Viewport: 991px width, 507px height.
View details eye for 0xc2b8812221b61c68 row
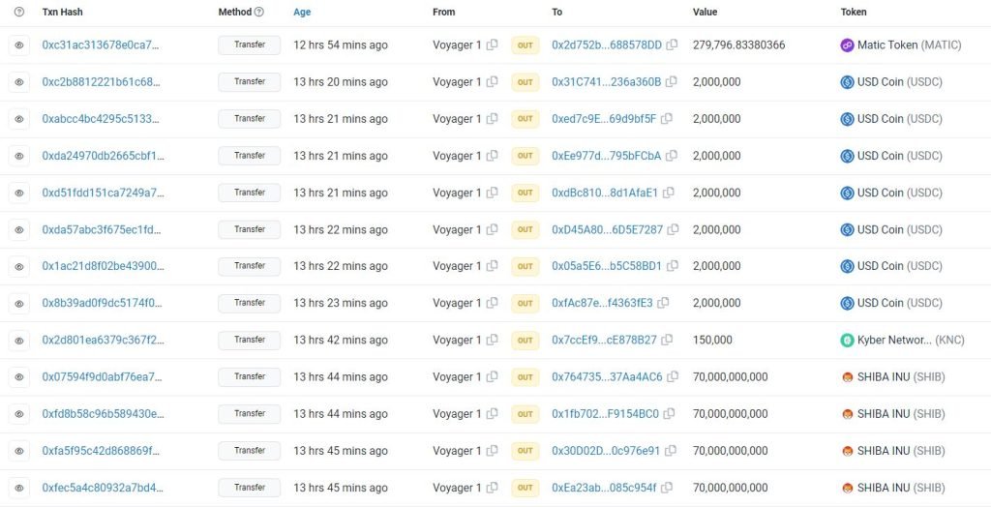(x=19, y=82)
